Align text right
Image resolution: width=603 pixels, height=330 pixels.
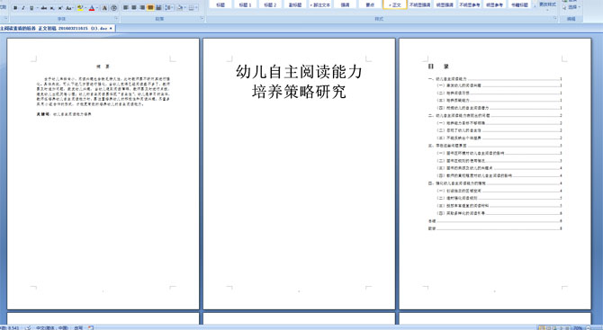pyautogui.click(x=142, y=8)
